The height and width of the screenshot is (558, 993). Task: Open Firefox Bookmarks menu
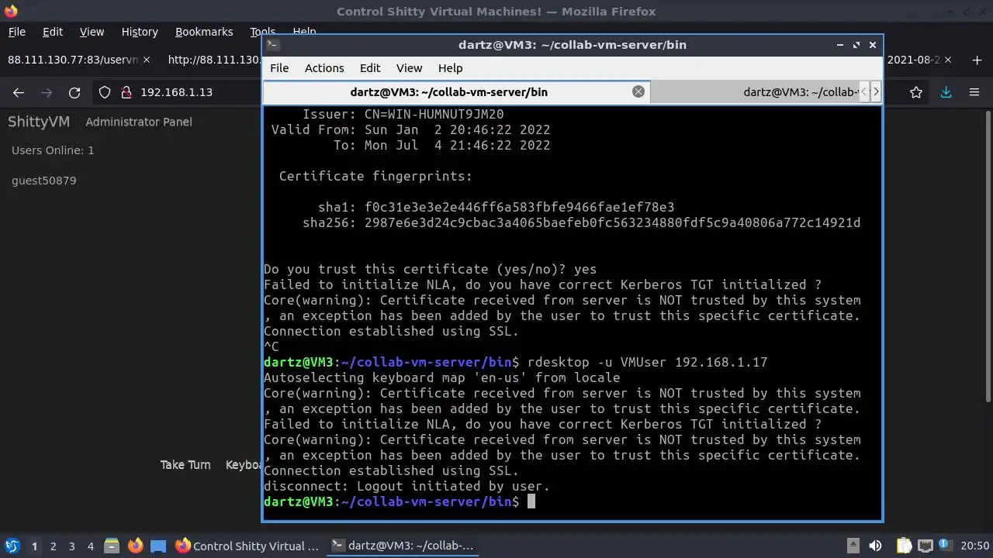pos(204,32)
